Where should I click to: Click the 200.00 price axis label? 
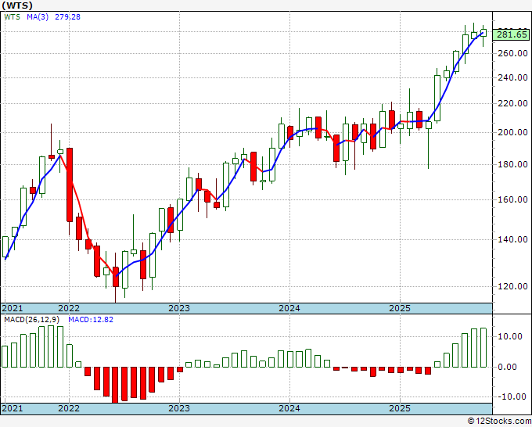[512, 132]
